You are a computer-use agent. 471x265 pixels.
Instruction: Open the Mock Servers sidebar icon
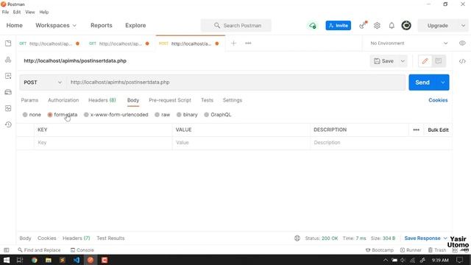coord(8,92)
